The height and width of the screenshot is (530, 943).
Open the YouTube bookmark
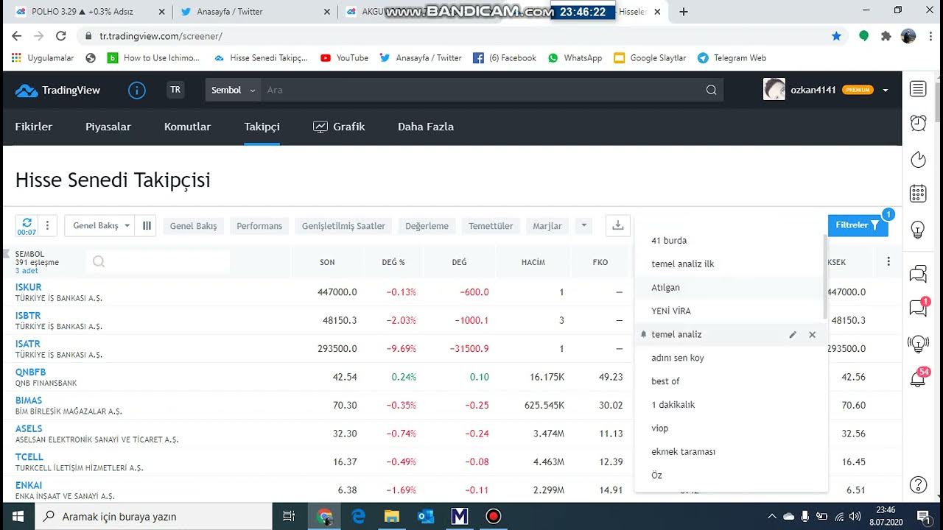pyautogui.click(x=344, y=57)
